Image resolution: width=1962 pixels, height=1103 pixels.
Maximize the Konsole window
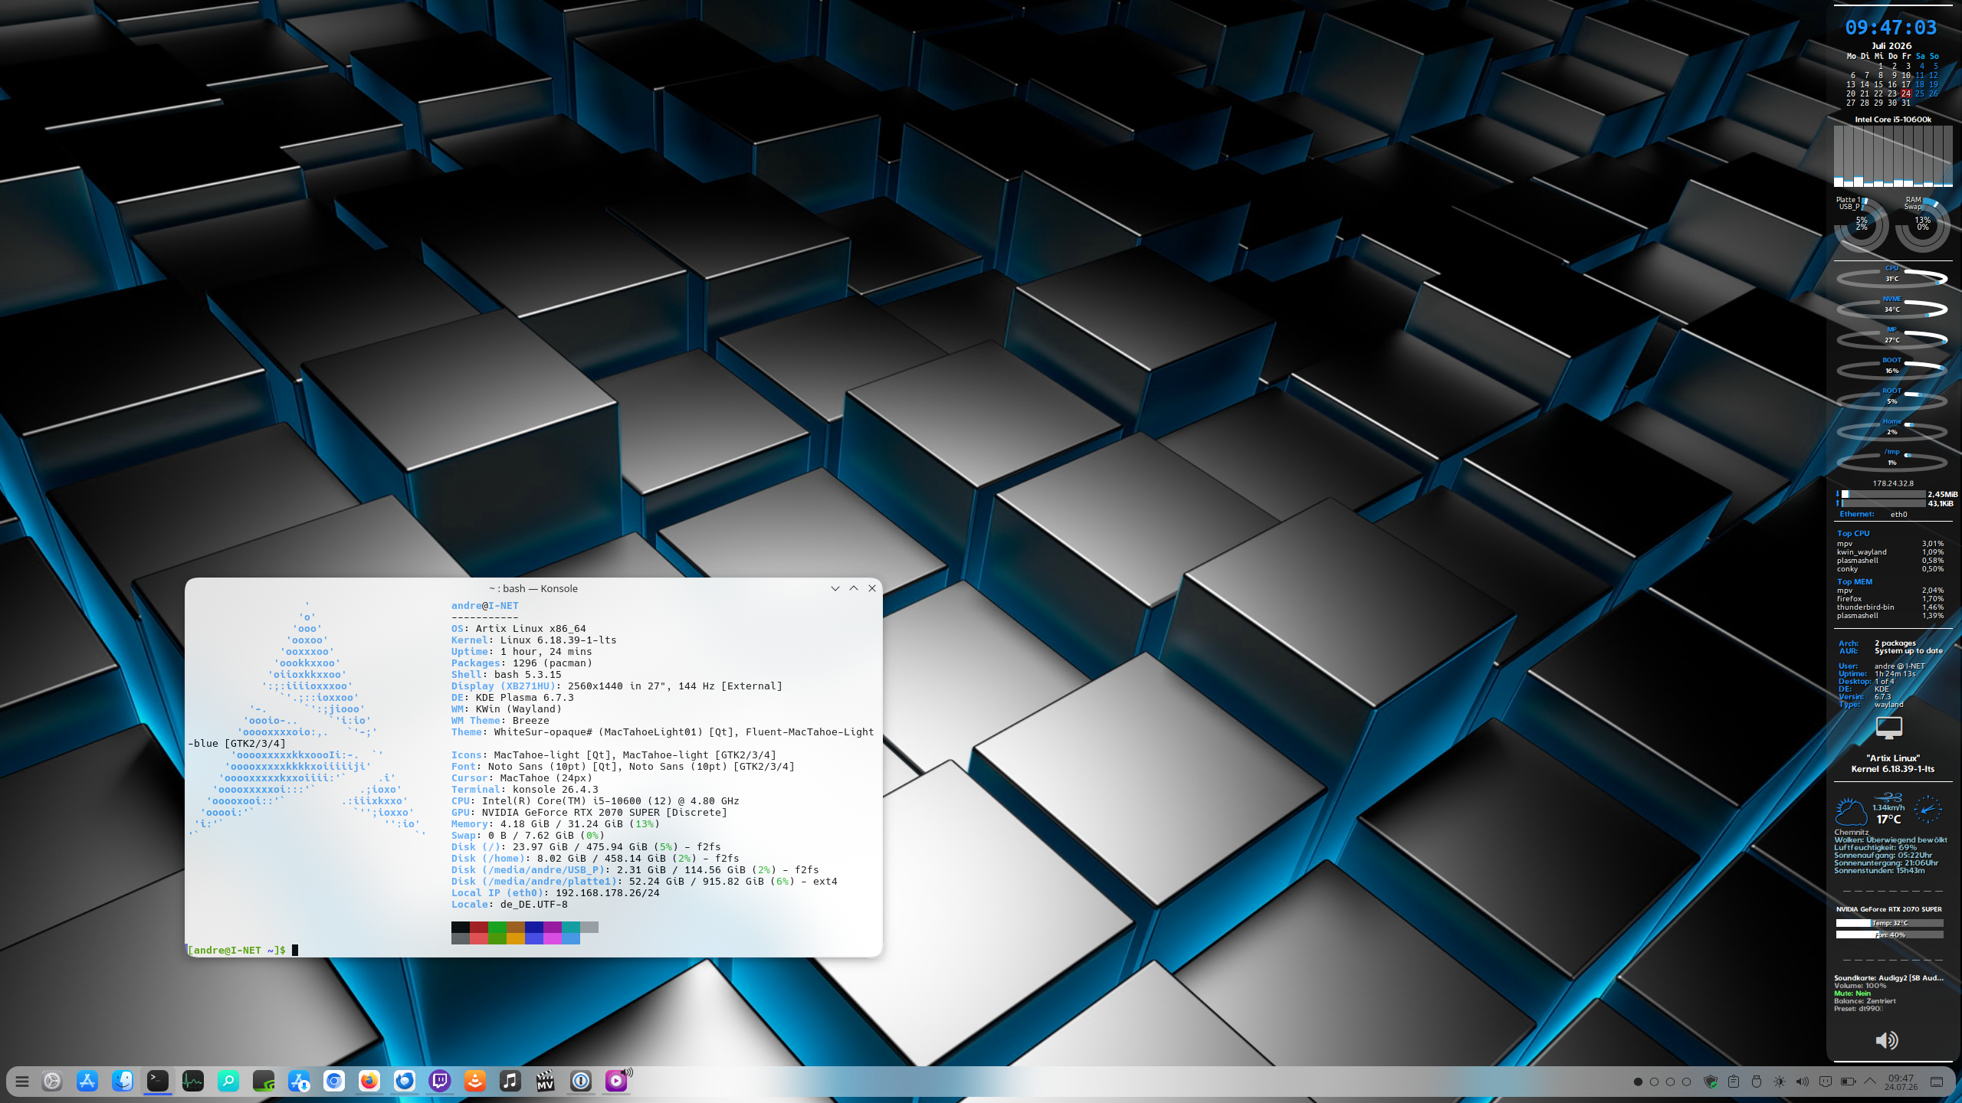coord(854,588)
